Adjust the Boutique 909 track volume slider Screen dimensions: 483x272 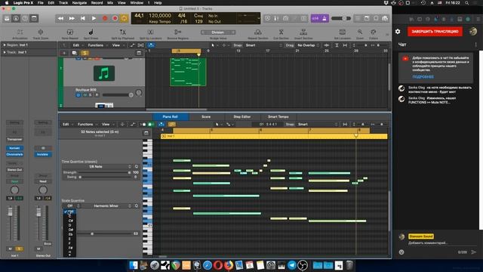[x=118, y=95]
